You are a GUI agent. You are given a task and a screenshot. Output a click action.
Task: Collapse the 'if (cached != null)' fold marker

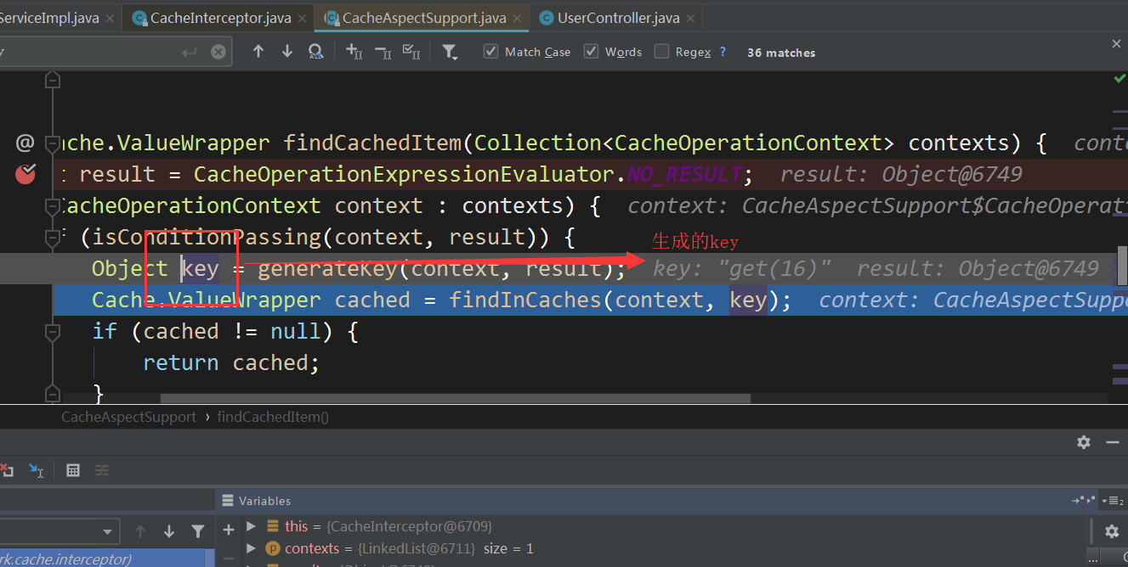53,331
